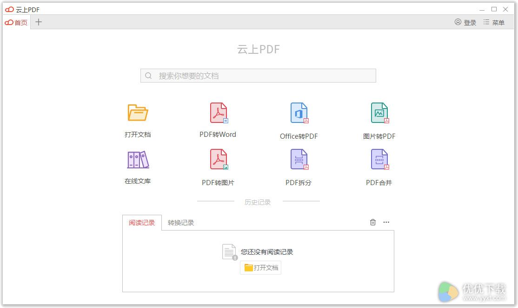Launch the PDF转Word converter icon
Image resolution: width=518 pixels, height=308 pixels.
pyautogui.click(x=219, y=113)
